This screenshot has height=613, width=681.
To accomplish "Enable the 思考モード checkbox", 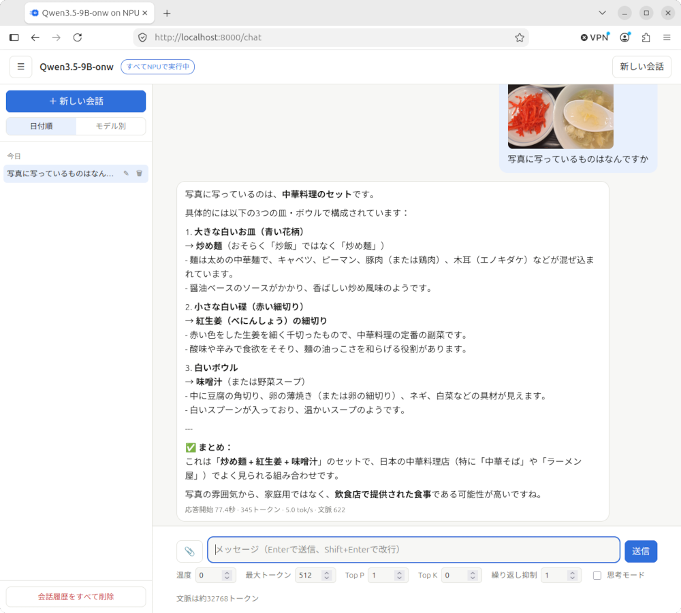I will tap(597, 576).
